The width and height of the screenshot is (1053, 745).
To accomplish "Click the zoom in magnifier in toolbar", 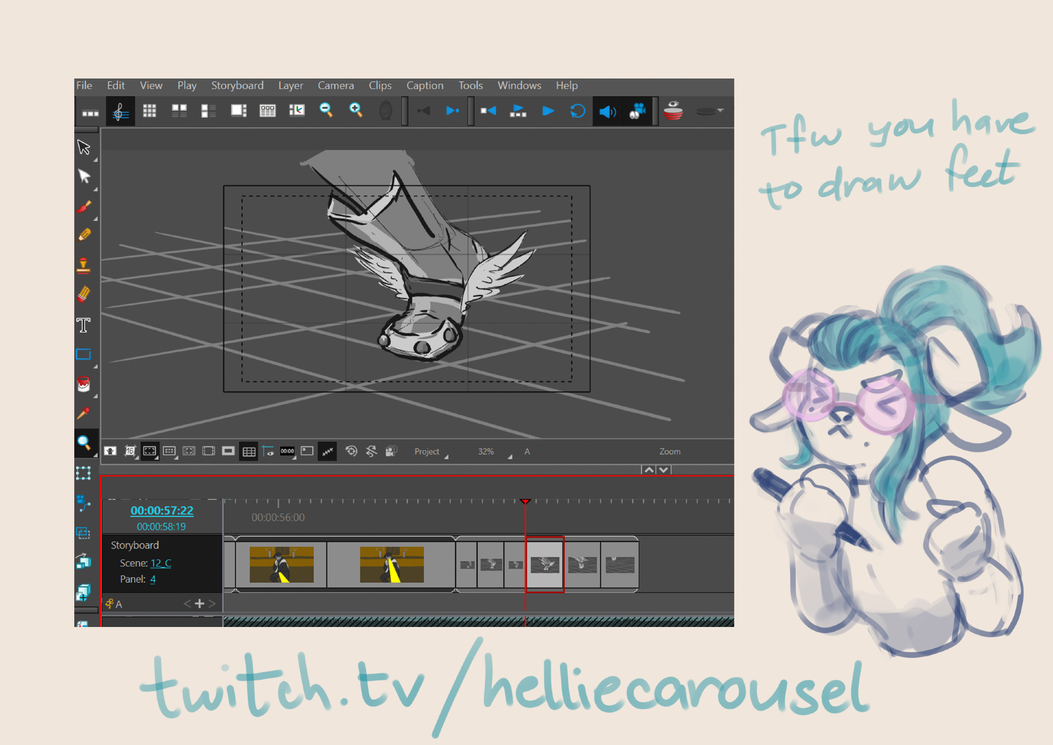I will click(356, 110).
